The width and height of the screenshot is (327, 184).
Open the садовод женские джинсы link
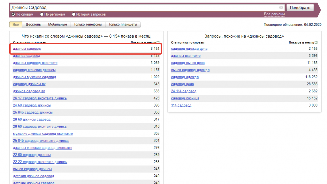34,70
